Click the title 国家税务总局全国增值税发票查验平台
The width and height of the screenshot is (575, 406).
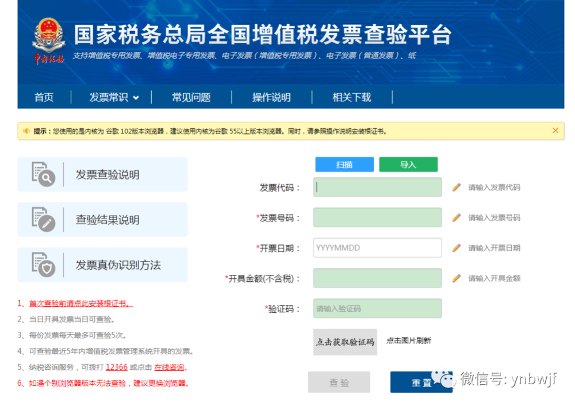[x=263, y=35]
